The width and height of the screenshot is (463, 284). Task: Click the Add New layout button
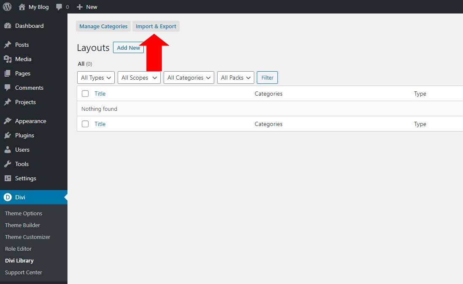[x=129, y=48]
